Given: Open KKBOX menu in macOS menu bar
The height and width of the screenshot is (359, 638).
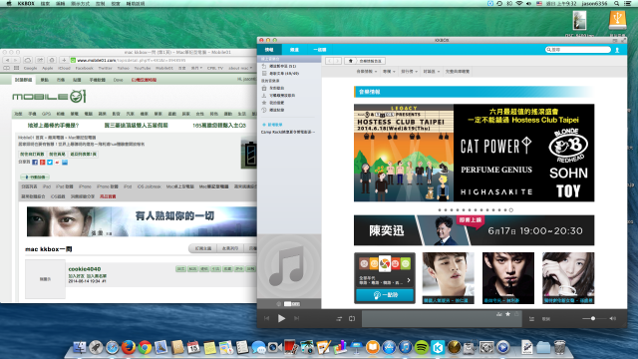Looking at the screenshot, I should [26, 3].
